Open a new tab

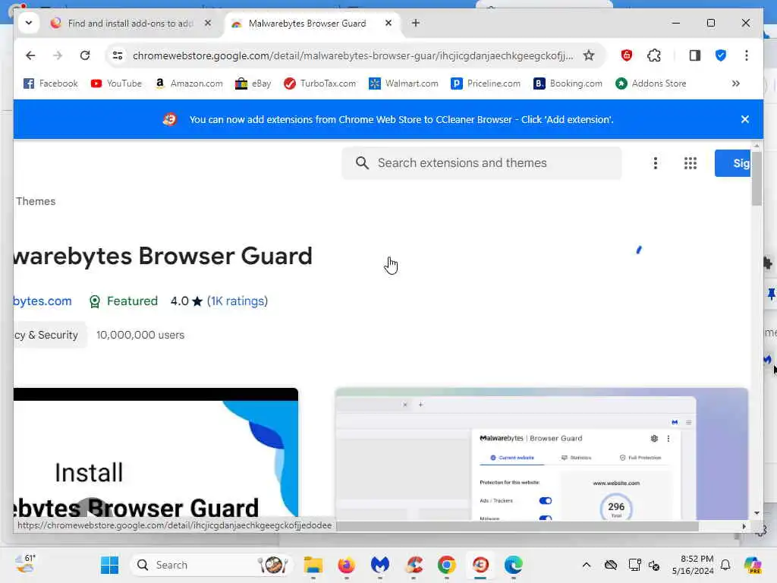(x=416, y=23)
